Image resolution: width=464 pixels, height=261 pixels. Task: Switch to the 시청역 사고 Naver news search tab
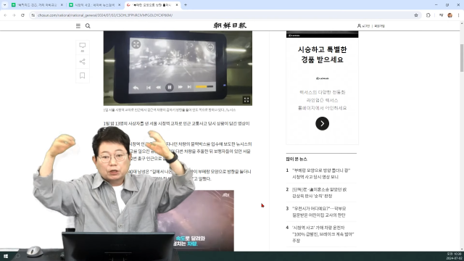[x=95, y=5]
